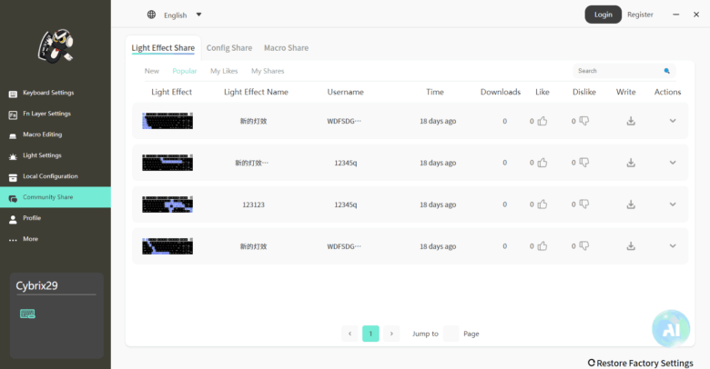
Task: Open Macro Editing from sidebar
Action: coord(42,135)
